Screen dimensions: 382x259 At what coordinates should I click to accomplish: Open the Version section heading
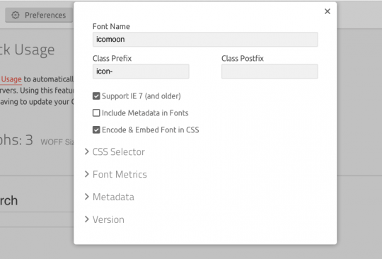[108, 219]
